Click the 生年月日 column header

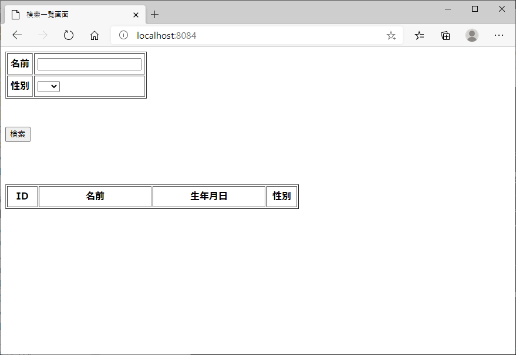pyautogui.click(x=209, y=196)
